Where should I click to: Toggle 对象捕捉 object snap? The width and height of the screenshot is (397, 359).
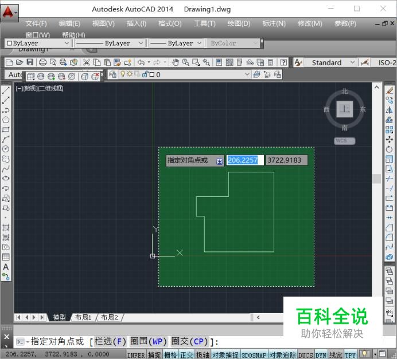click(x=225, y=355)
